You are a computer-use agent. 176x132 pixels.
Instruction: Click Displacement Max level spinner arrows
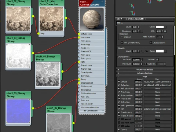point(141,64)
